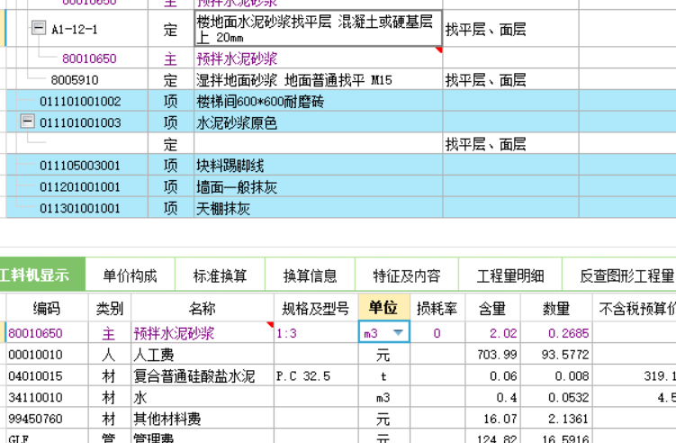Click the 1:3 specification cell
This screenshot has height=443, width=676.
click(x=316, y=332)
